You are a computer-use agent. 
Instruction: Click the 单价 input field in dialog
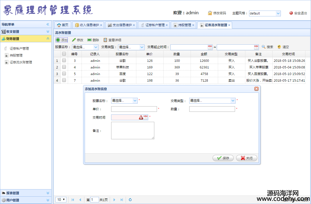tap(134, 109)
